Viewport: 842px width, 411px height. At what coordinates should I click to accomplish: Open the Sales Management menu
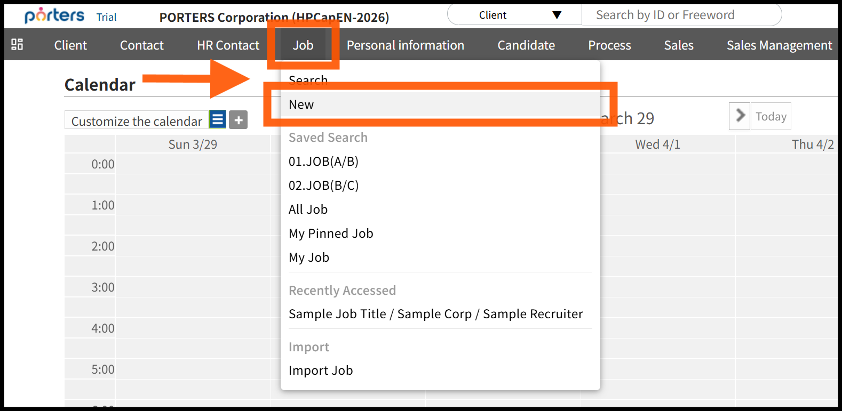click(x=779, y=45)
